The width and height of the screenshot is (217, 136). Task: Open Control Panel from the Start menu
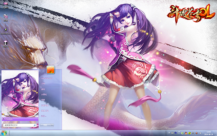click(44, 106)
